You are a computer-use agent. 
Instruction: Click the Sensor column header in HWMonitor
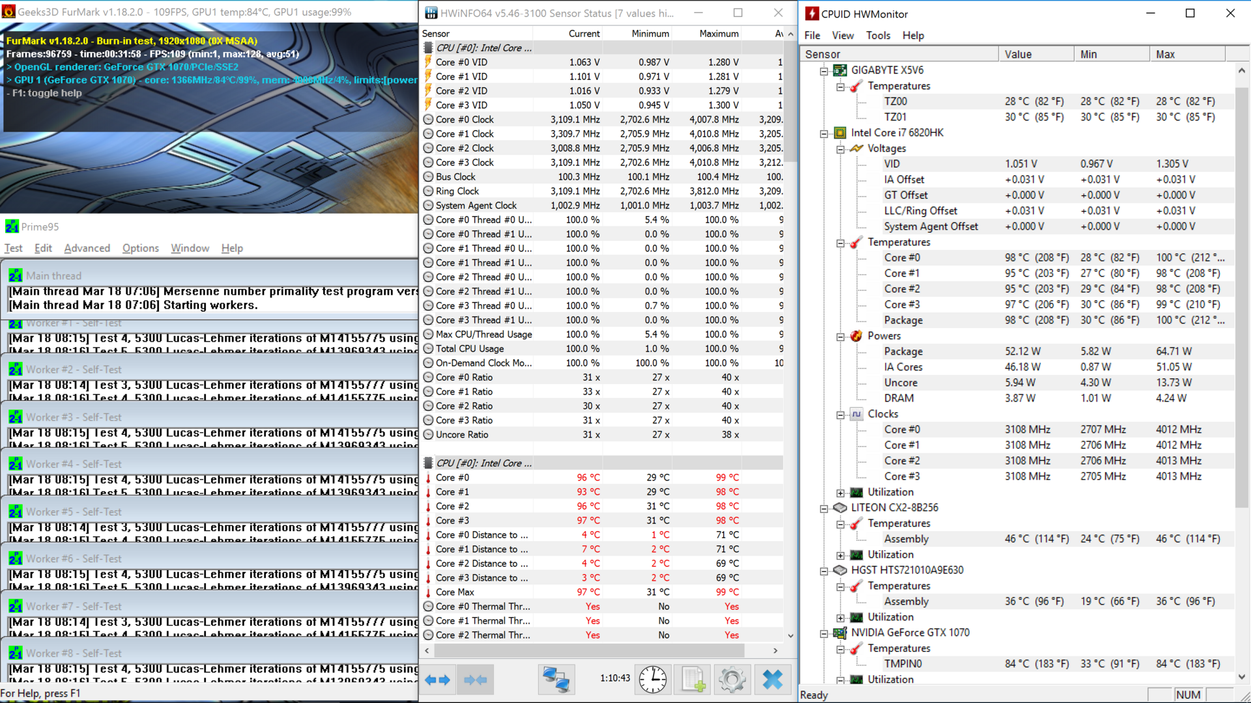pos(899,54)
